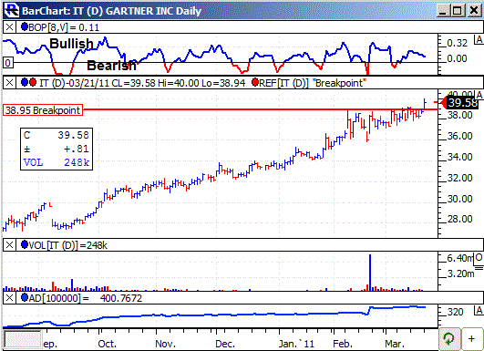Click the A scale button in AD pane
484x351 pixels.
coord(479,310)
